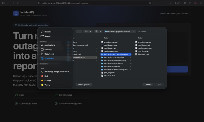Viewport: 204px width, 122px height.
Task: Toggle the VPN button
Action: coord(178,3)
